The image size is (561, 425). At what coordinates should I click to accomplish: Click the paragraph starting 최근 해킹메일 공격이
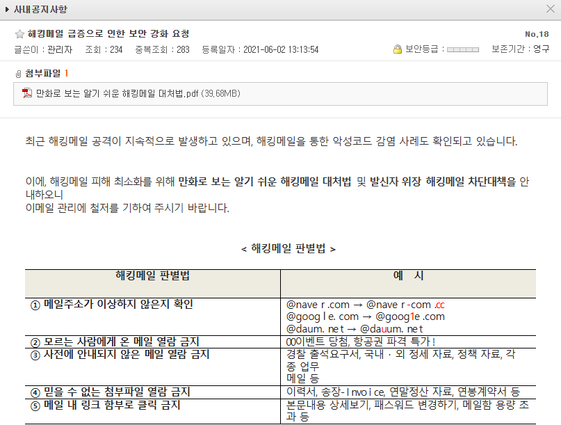click(x=271, y=141)
